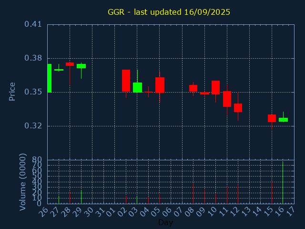
Task: Click the 0.41 price axis label
Action: [x=33, y=24]
